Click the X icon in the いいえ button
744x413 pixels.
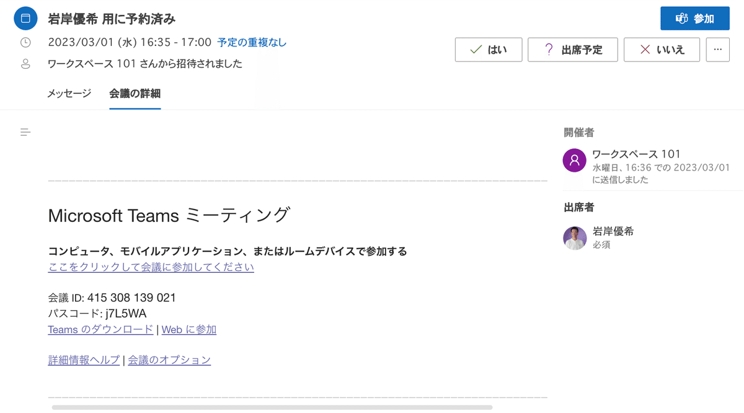(645, 50)
